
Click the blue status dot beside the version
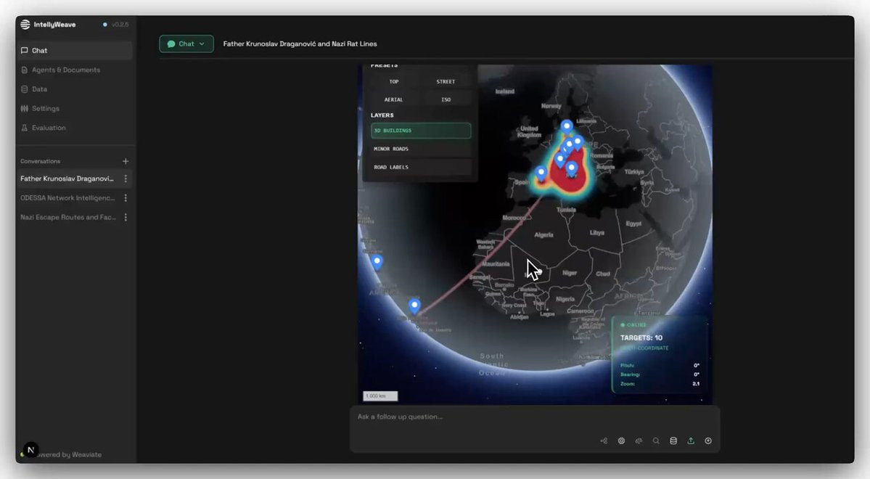pyautogui.click(x=105, y=25)
